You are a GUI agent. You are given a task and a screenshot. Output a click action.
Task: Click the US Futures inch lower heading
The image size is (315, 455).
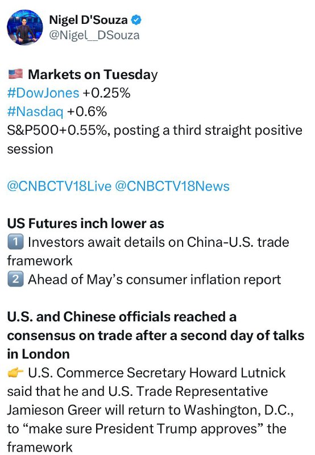click(85, 224)
